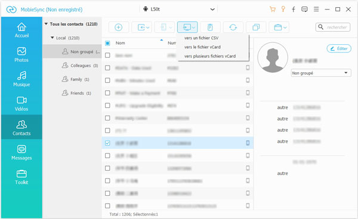Screen dimensions: 358x219
Task: Click the export to device toolbar button
Action: pyautogui.click(x=165, y=27)
